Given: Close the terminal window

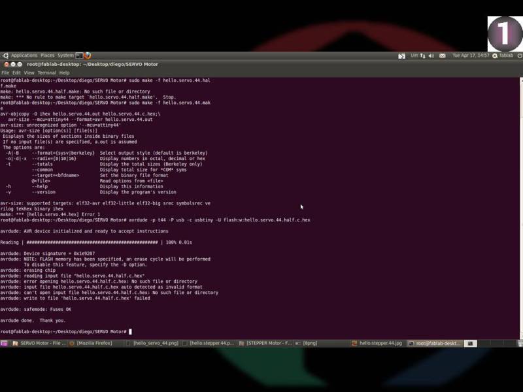Looking at the screenshot, I should point(6,64).
